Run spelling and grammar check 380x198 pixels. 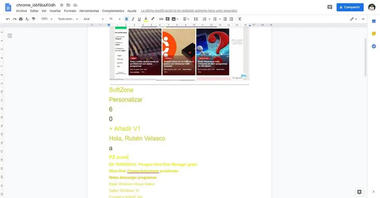point(27,19)
